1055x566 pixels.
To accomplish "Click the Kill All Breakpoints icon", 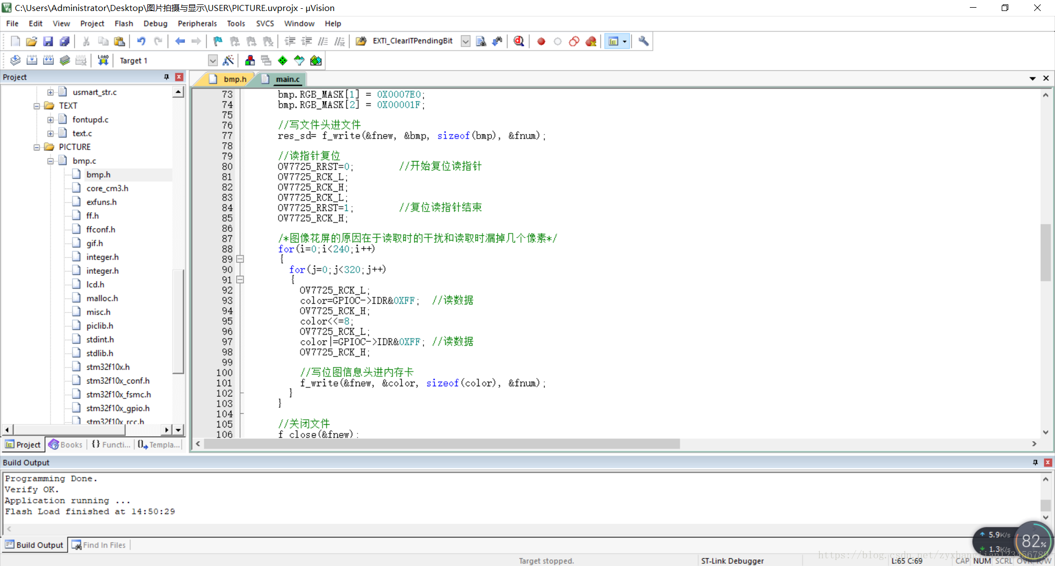I will 591,41.
